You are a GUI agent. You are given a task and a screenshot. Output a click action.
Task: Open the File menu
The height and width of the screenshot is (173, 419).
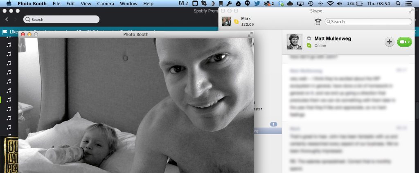click(x=56, y=3)
